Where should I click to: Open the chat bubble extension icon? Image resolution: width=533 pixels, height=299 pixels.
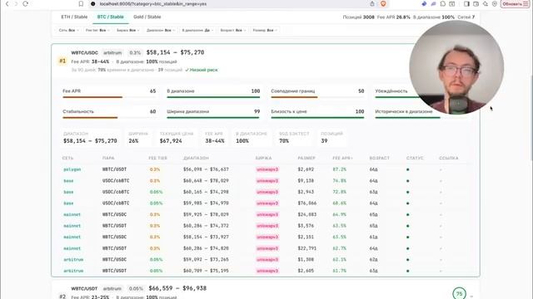[x=442, y=4]
